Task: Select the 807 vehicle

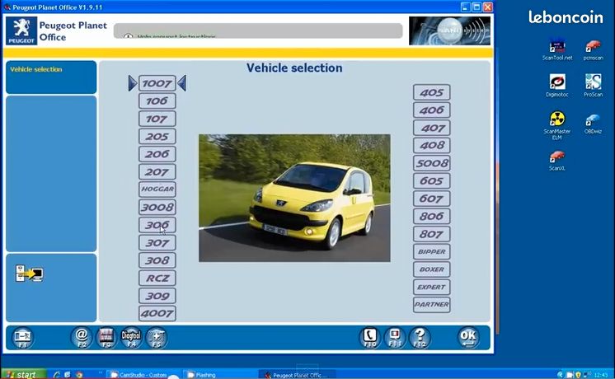Action: click(432, 234)
